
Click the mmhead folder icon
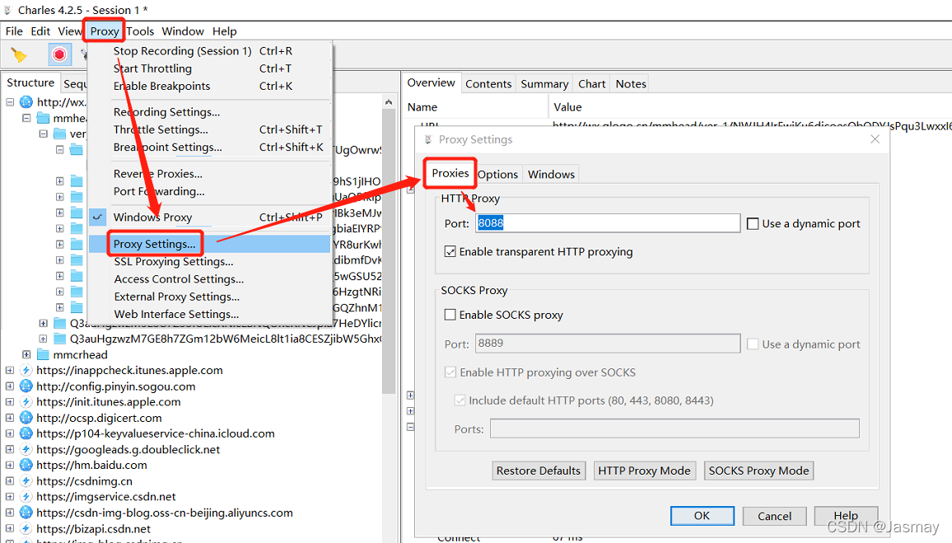tap(43, 118)
